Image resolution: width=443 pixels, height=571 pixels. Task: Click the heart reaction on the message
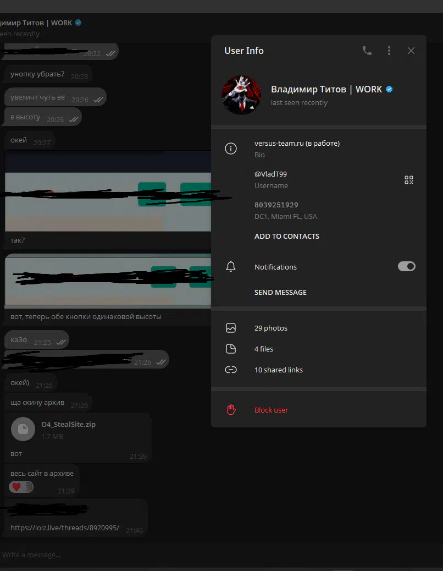click(16, 487)
